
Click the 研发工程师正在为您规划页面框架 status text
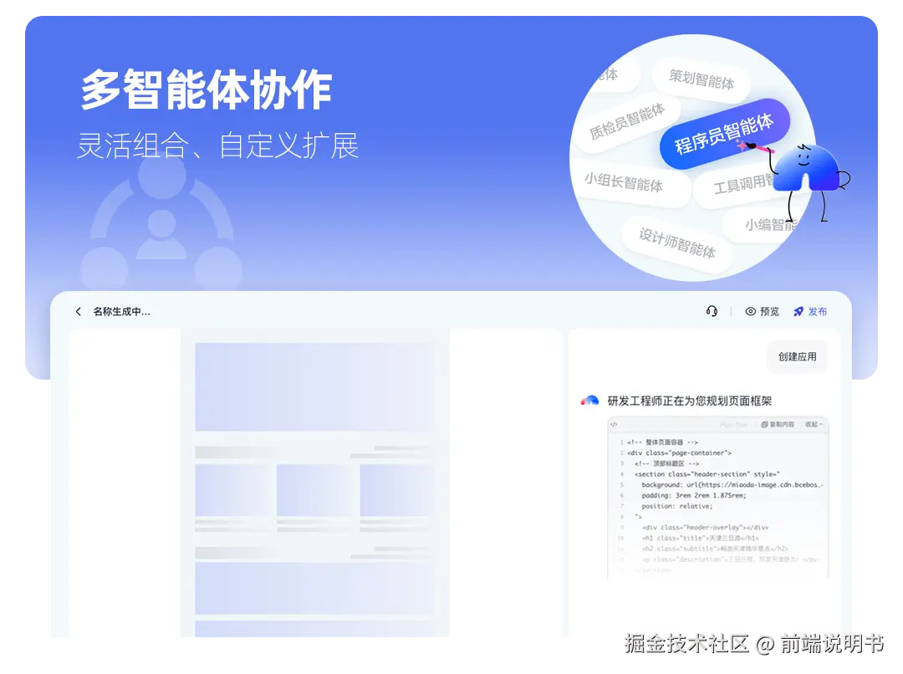[689, 401]
